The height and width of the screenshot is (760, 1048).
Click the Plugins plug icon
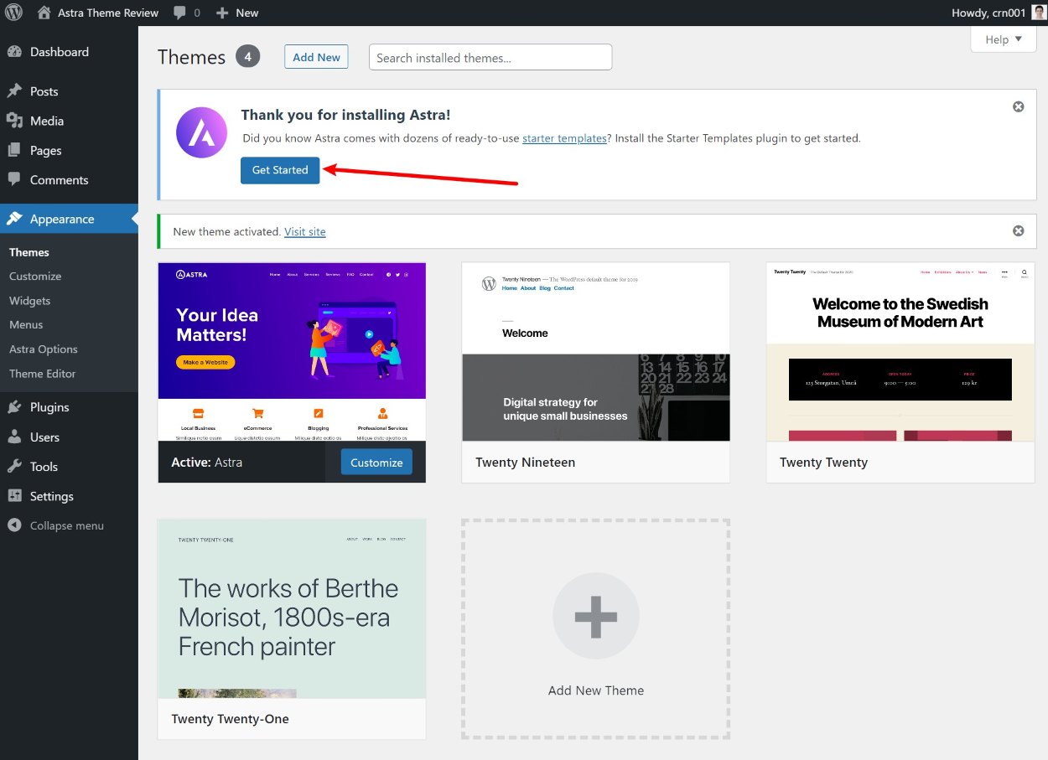[14, 407]
